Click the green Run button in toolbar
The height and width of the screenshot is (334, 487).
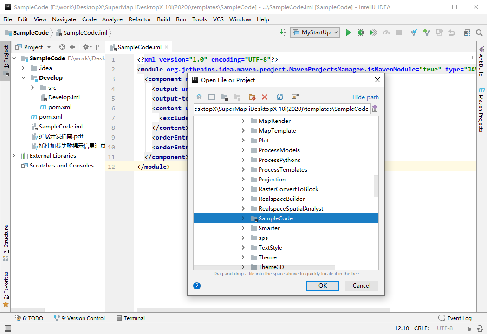click(349, 32)
